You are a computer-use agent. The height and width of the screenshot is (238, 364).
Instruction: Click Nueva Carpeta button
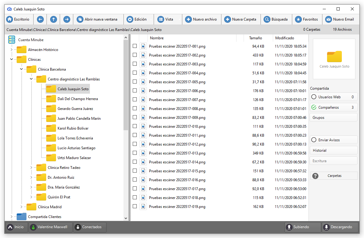coord(241,19)
